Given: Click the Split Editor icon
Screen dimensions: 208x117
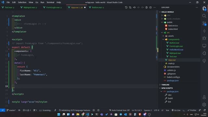Looking at the screenshot, I should point(150,7).
